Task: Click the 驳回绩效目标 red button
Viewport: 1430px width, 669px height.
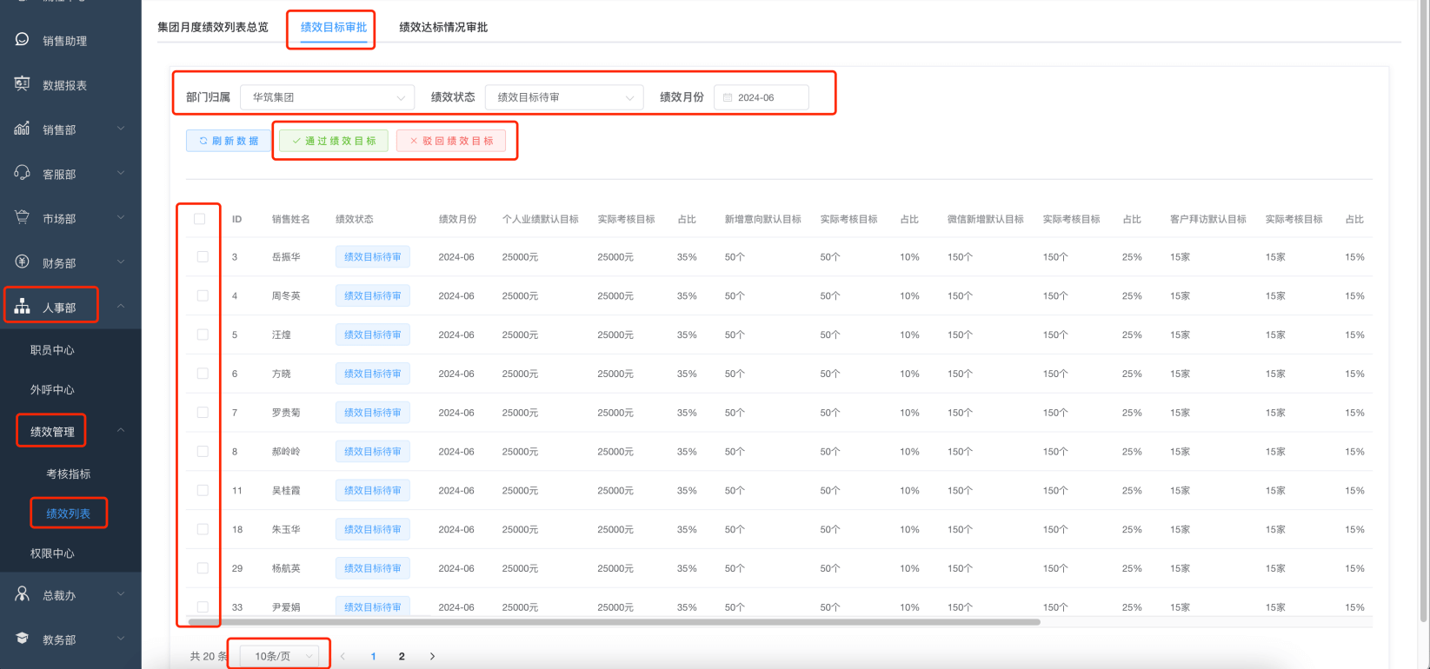Action: pos(451,141)
